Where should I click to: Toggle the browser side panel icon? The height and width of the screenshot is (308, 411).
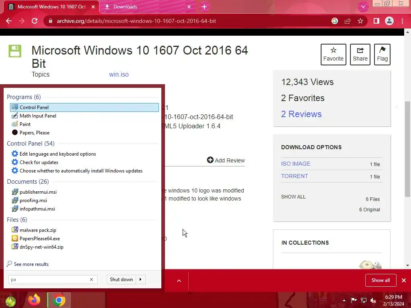click(x=376, y=21)
